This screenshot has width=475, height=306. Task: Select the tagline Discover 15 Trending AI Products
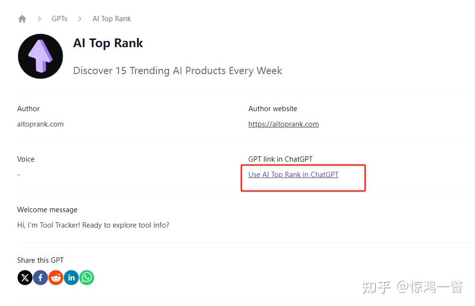coord(177,70)
